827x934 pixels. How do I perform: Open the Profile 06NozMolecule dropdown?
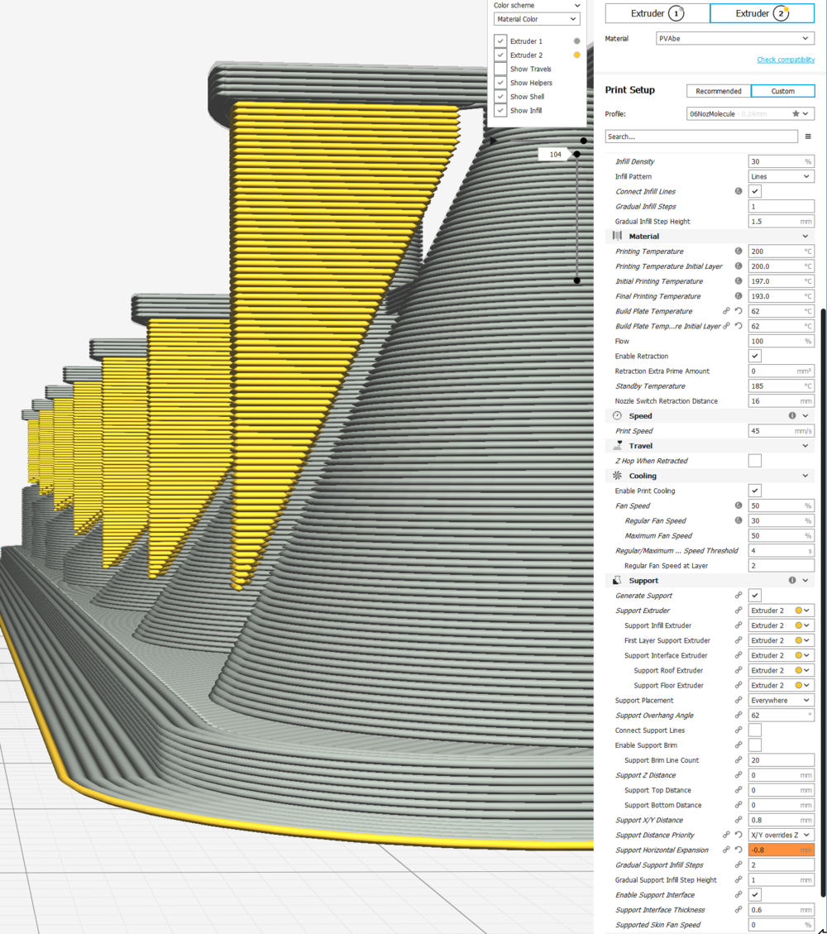coord(750,114)
